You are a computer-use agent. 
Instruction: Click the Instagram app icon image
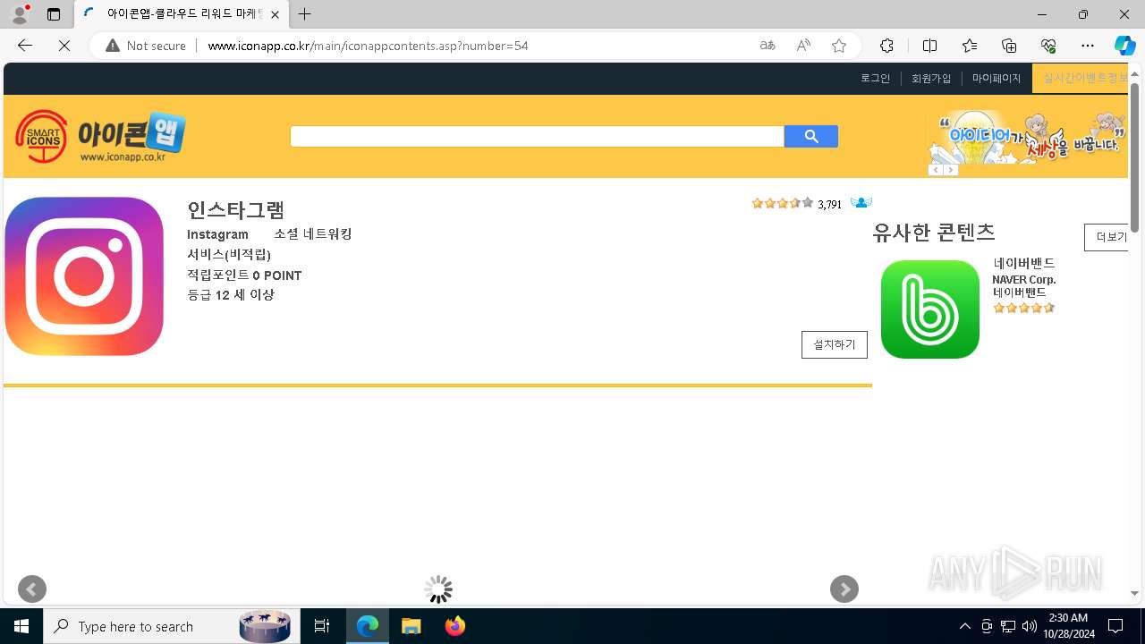[x=84, y=276]
